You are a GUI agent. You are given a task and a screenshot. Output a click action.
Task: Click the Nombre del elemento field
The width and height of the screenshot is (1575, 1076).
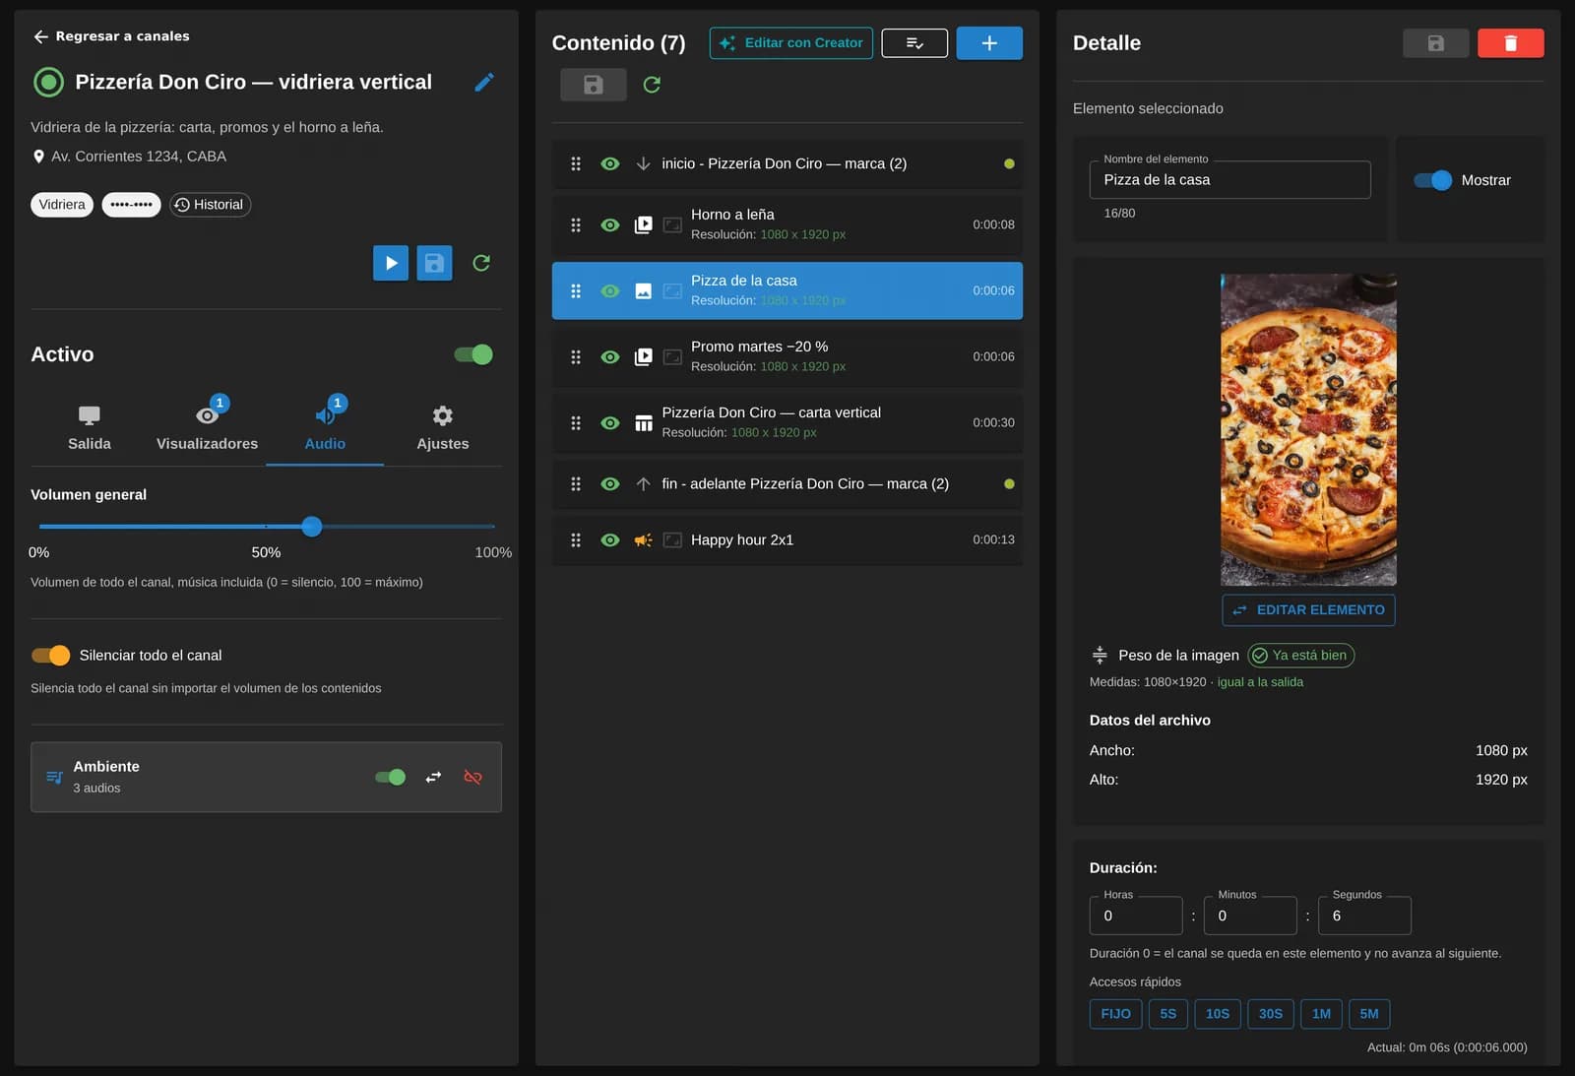pyautogui.click(x=1229, y=180)
